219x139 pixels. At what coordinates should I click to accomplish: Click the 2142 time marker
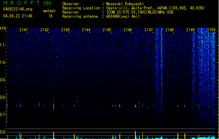[x=45, y=30]
